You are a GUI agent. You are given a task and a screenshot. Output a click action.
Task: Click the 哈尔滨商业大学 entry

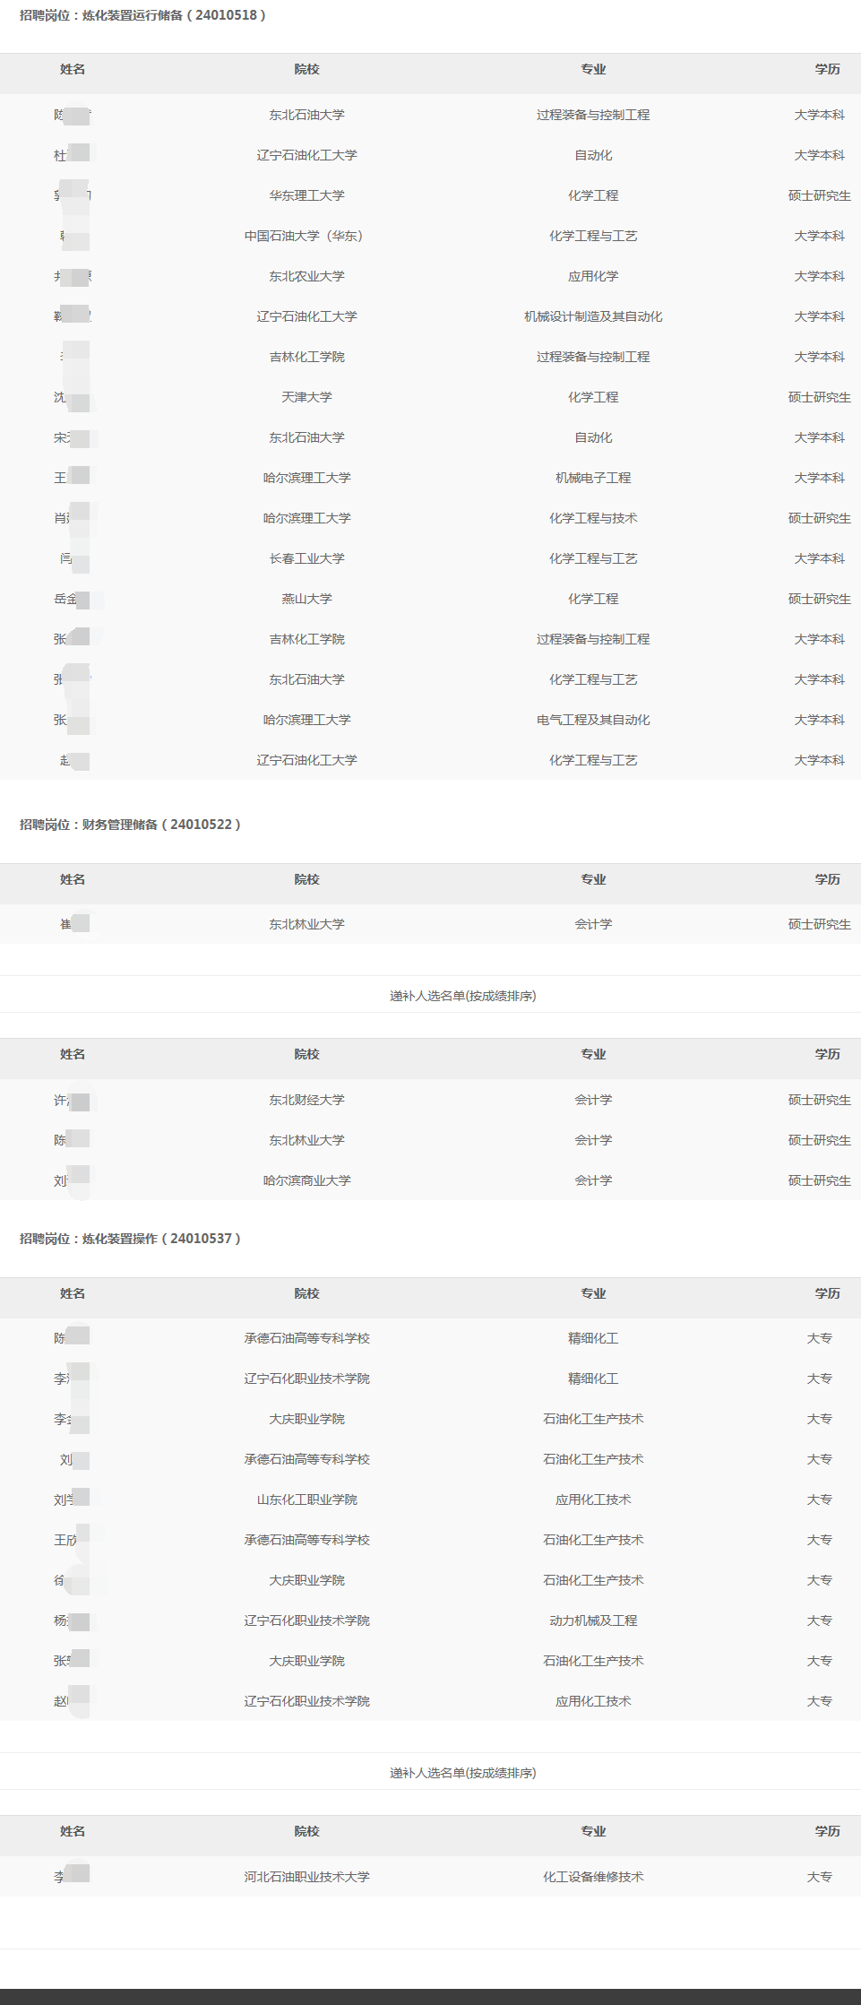tap(306, 1180)
